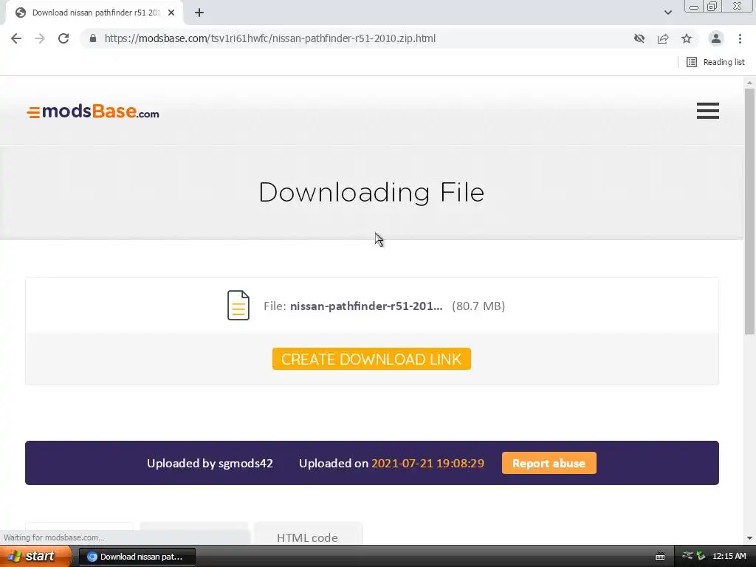Bookmark this page with the star icon
This screenshot has height=567, width=756.
point(687,38)
